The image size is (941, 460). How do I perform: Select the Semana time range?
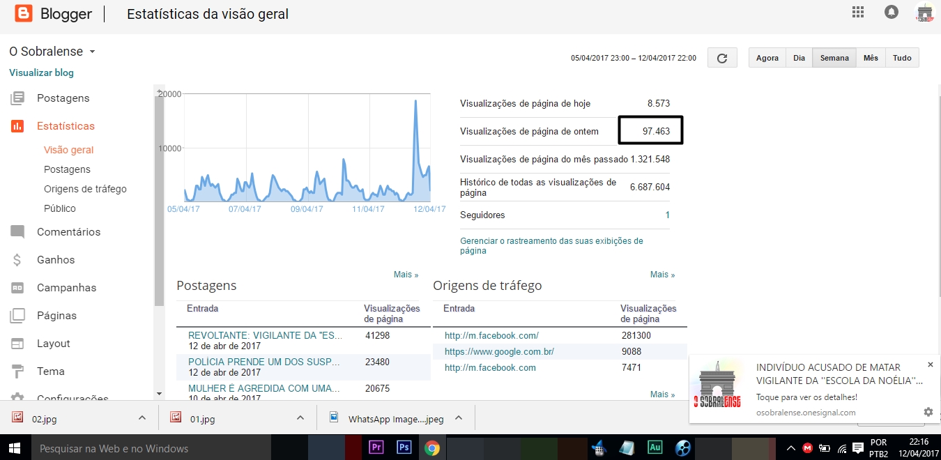[x=834, y=58]
